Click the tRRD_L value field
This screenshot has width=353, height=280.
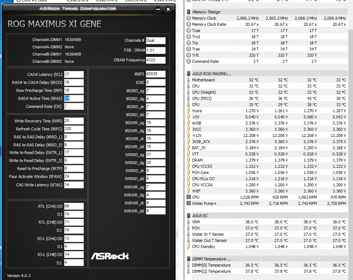pyautogui.click(x=74, y=137)
